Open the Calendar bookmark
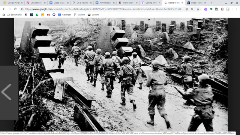This screenshot has height=135, width=240. click(64, 15)
